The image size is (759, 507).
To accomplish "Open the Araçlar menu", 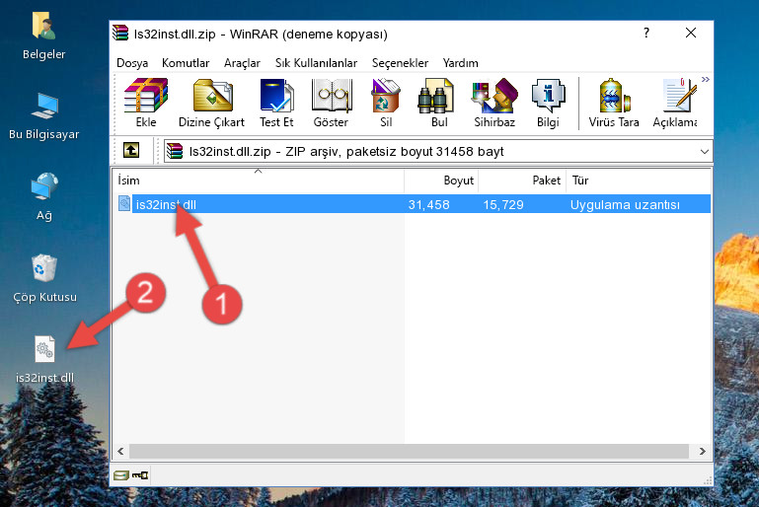I will tap(242, 63).
